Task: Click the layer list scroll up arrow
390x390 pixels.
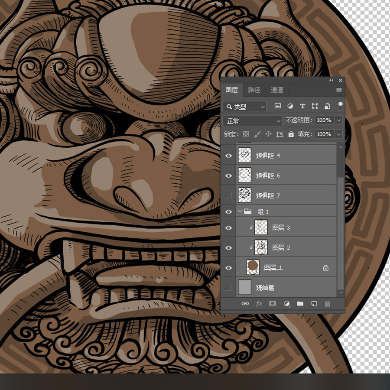Action: [341, 147]
